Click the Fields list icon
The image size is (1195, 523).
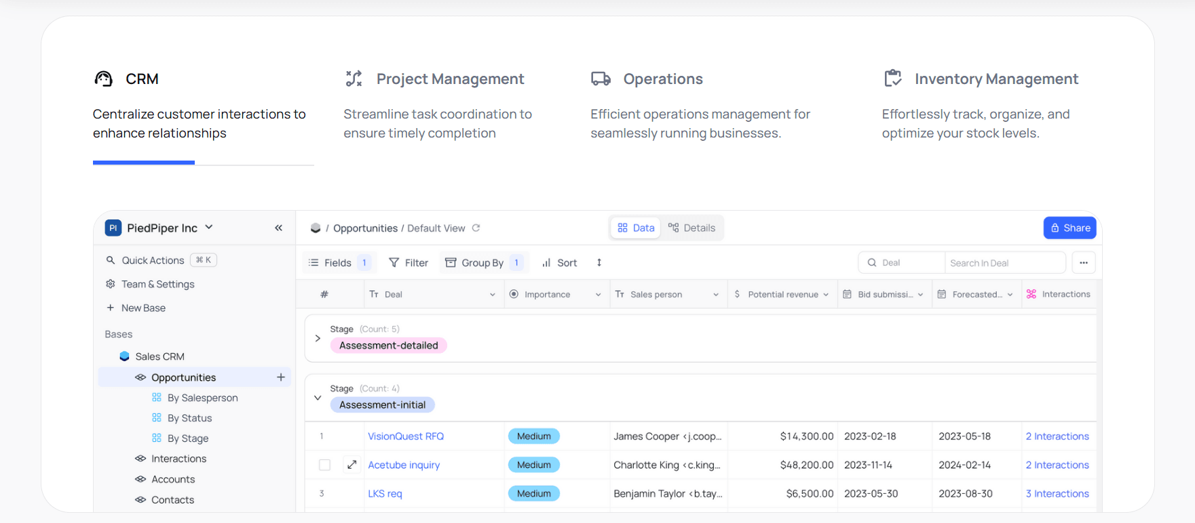314,263
